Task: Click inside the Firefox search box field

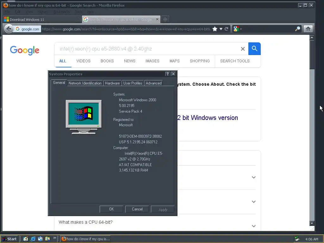Action: (x=269, y=29)
